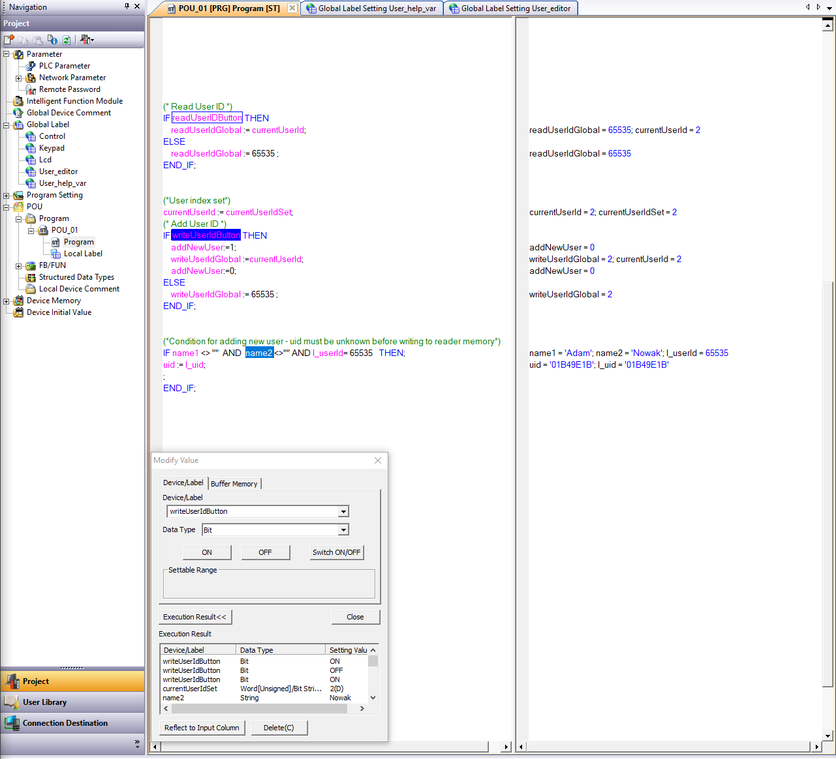Click the FB/FUN folder icon
Image resolution: width=836 pixels, height=759 pixels.
(31, 265)
